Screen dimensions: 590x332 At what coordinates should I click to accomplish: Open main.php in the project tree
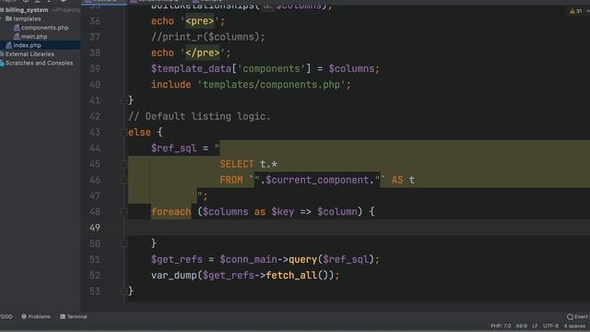pos(34,37)
